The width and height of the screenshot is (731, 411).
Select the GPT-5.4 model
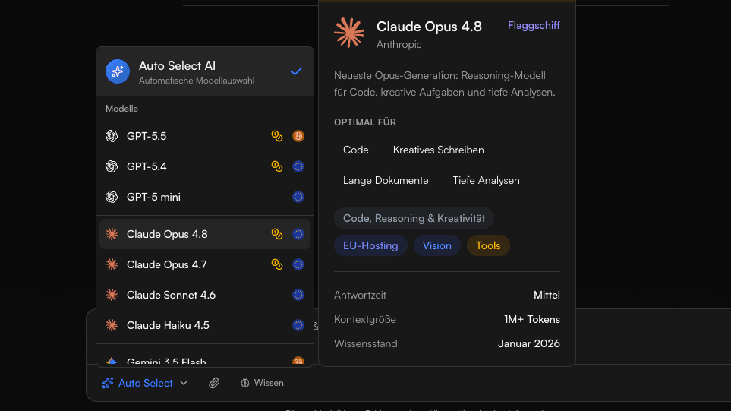[x=205, y=166]
